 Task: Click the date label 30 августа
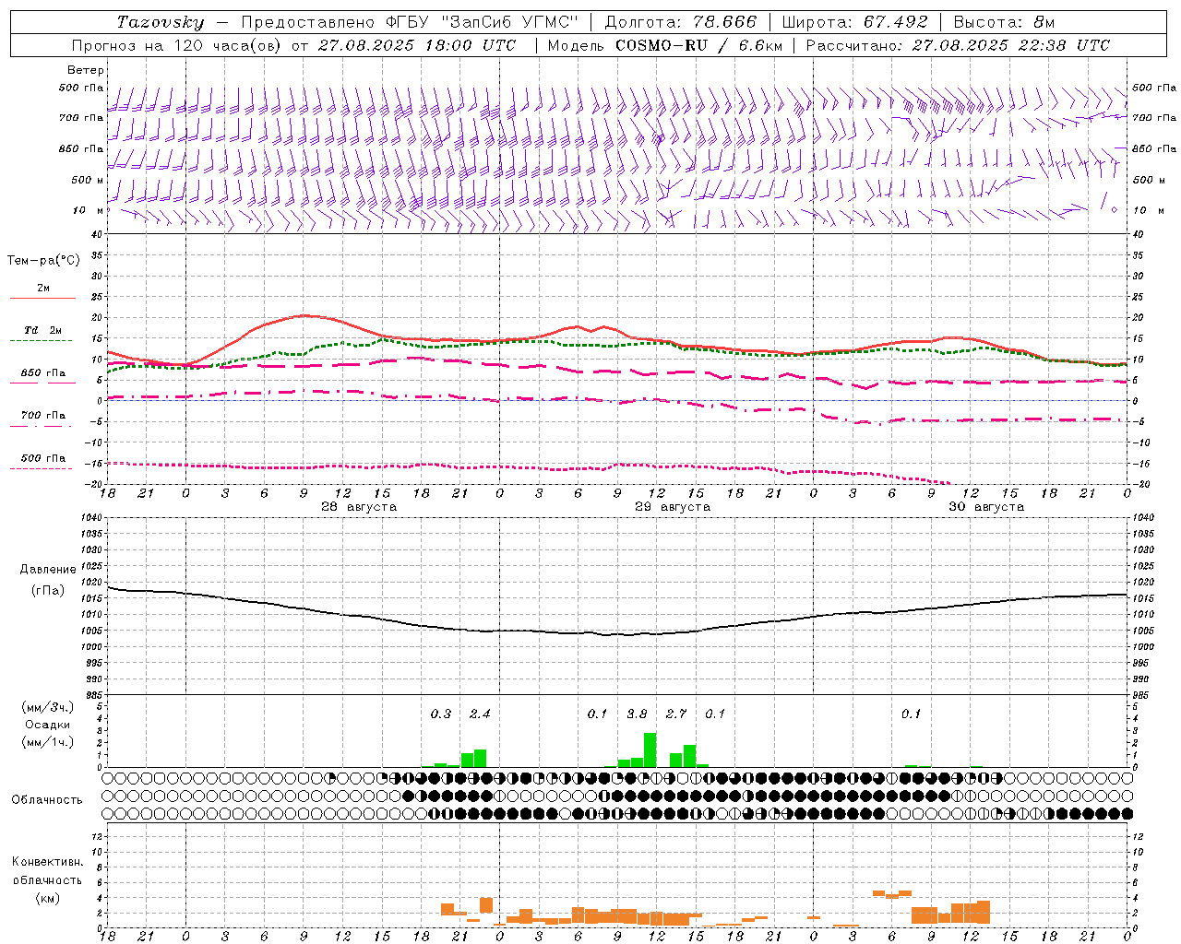pyautogui.click(x=986, y=507)
